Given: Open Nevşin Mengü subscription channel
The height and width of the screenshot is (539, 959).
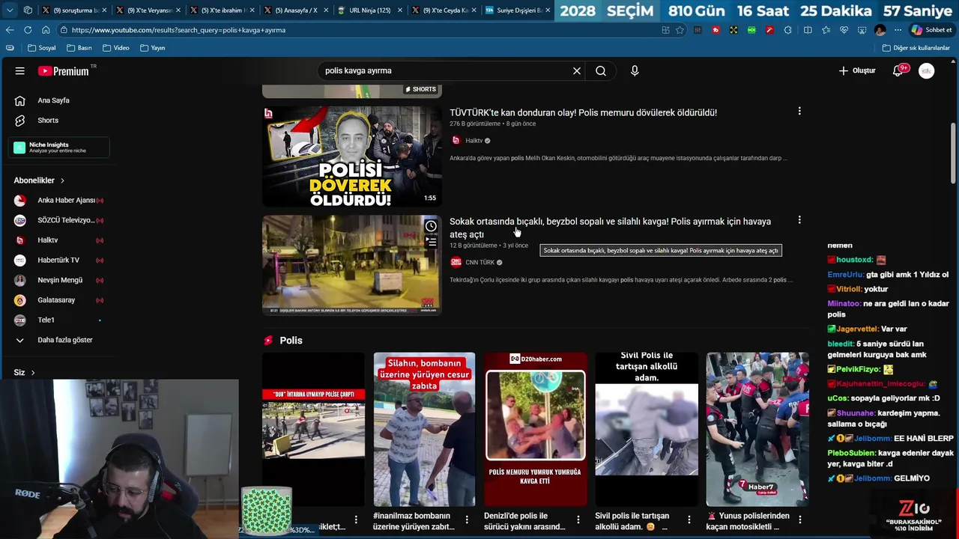Looking at the screenshot, I should (x=60, y=280).
